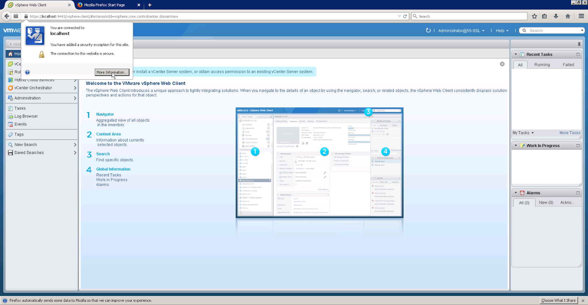
Task: Open the More Tasks link
Action: click(570, 133)
